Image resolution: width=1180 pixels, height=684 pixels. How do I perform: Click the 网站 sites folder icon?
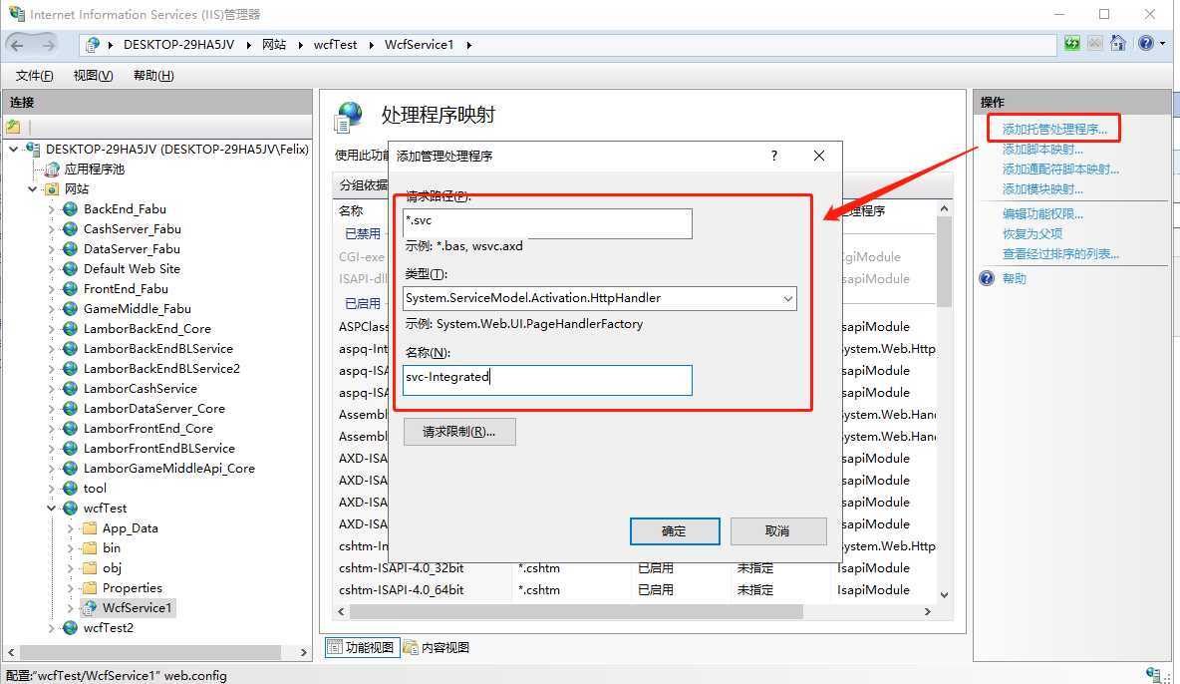click(52, 189)
